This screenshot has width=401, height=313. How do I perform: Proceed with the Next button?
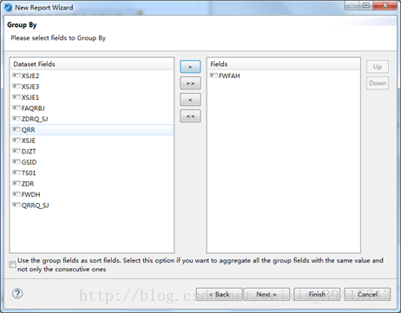(x=266, y=294)
